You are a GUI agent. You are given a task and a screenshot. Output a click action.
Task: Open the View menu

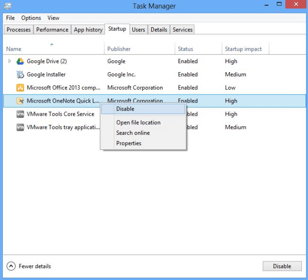click(x=53, y=18)
